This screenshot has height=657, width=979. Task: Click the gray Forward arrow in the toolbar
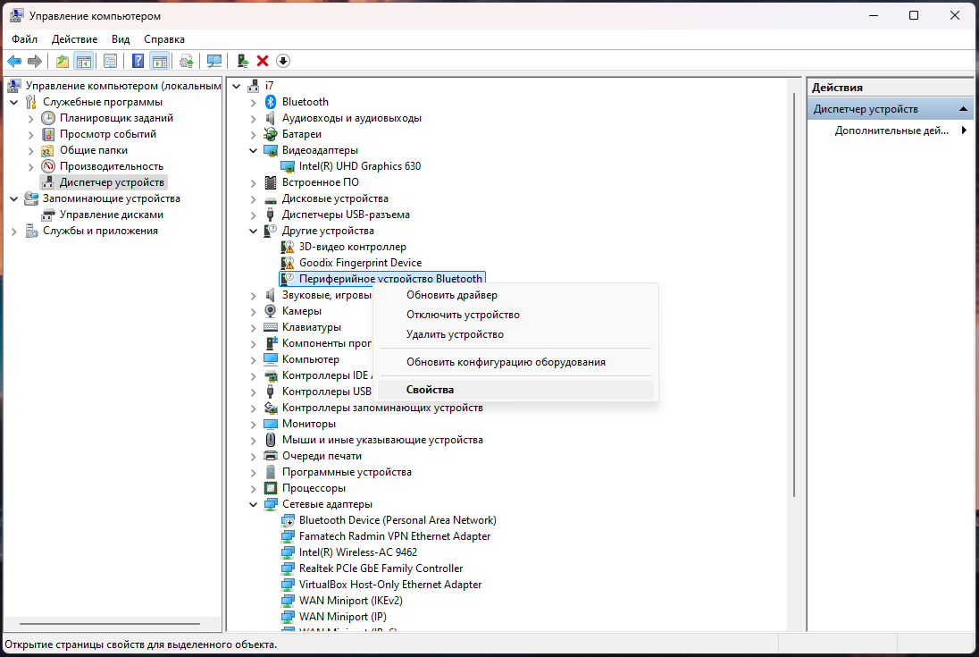(x=35, y=61)
